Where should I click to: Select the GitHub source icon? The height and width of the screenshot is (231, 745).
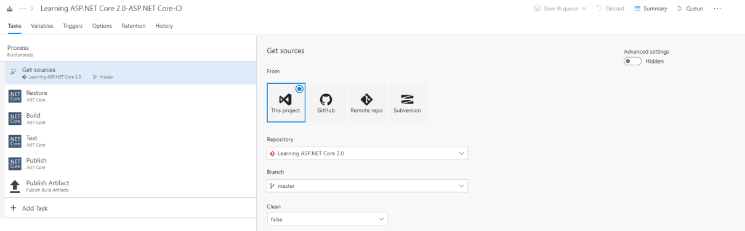point(326,99)
